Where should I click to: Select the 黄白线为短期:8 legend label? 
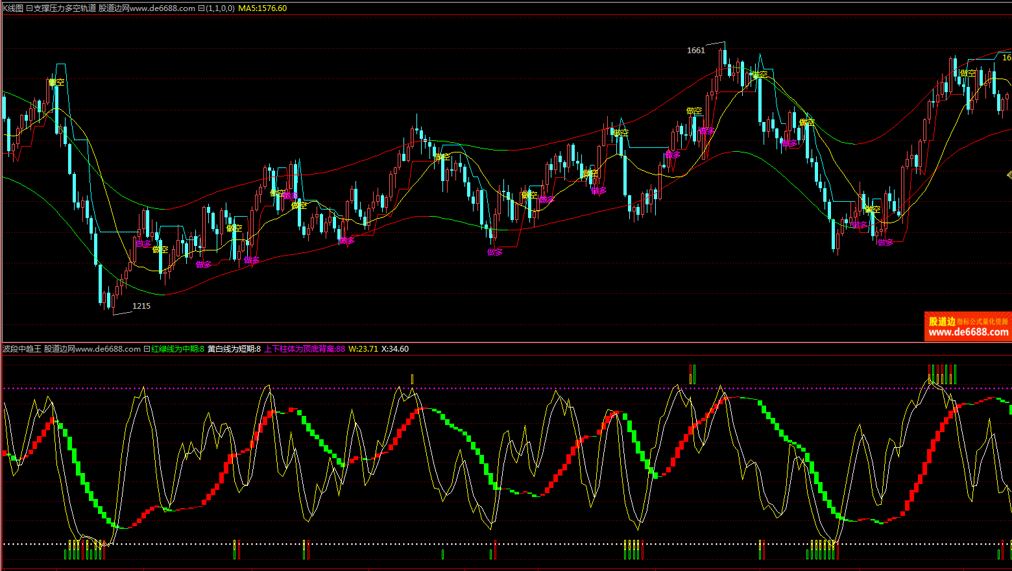234,349
